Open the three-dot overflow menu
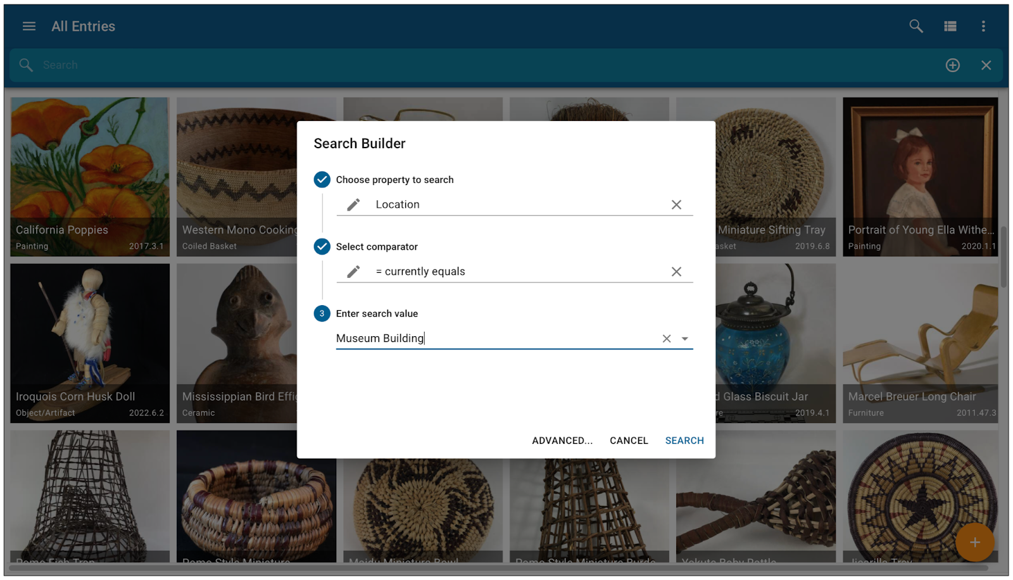The height and width of the screenshot is (580, 1013). [x=983, y=26]
